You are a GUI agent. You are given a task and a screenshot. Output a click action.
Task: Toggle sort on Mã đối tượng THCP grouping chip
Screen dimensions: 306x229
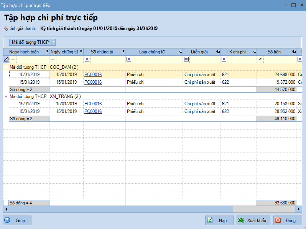(33, 42)
